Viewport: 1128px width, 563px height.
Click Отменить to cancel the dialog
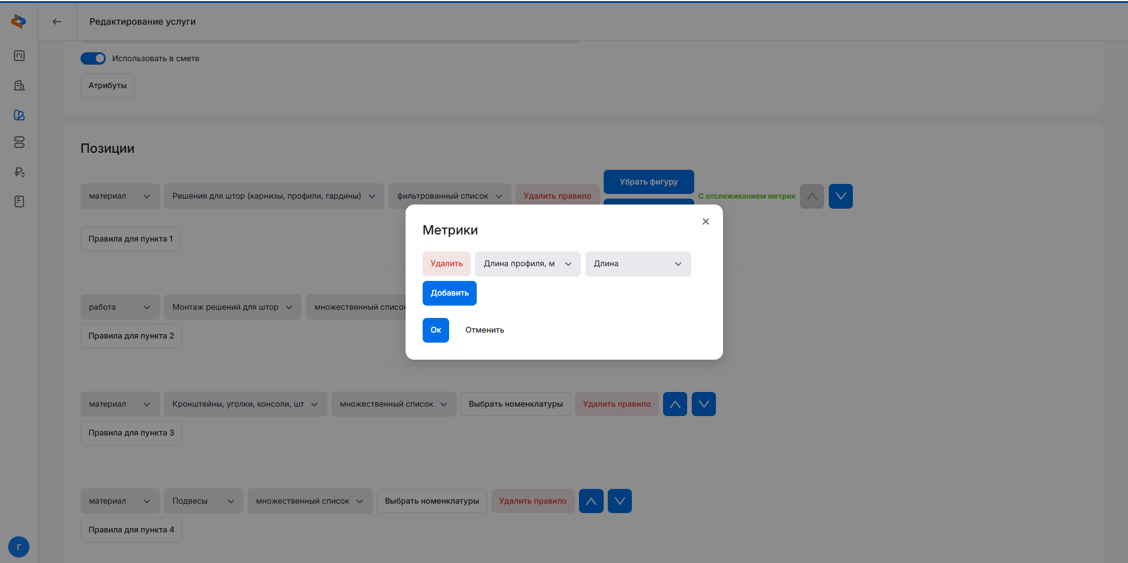coord(484,330)
